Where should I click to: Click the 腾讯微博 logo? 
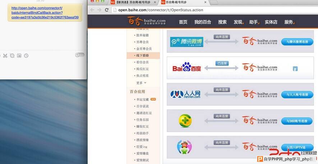[186, 42]
